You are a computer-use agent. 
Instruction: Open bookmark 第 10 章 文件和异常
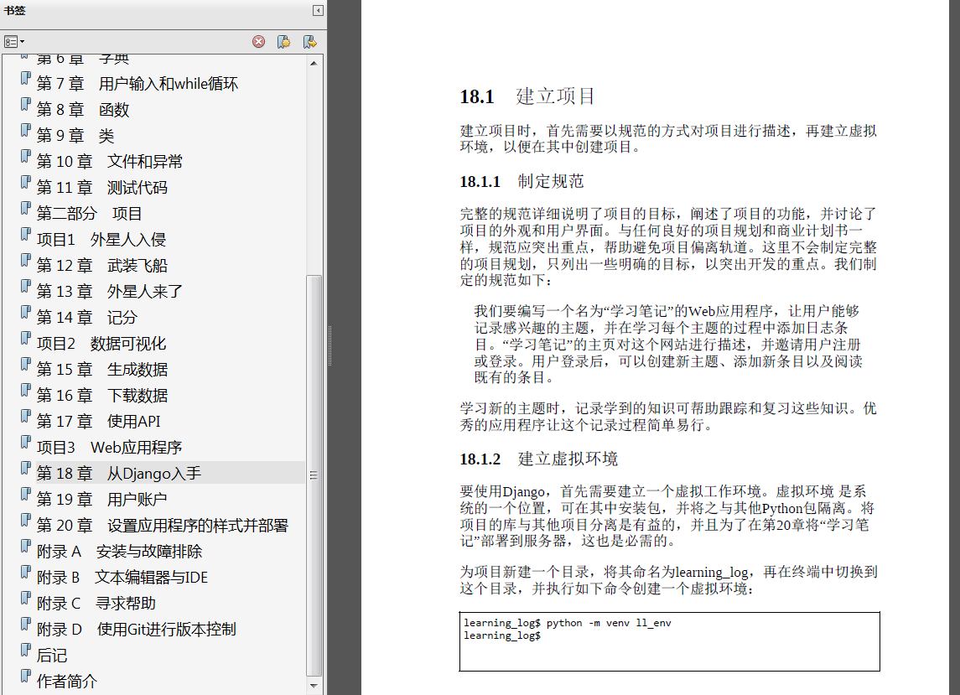[109, 162]
